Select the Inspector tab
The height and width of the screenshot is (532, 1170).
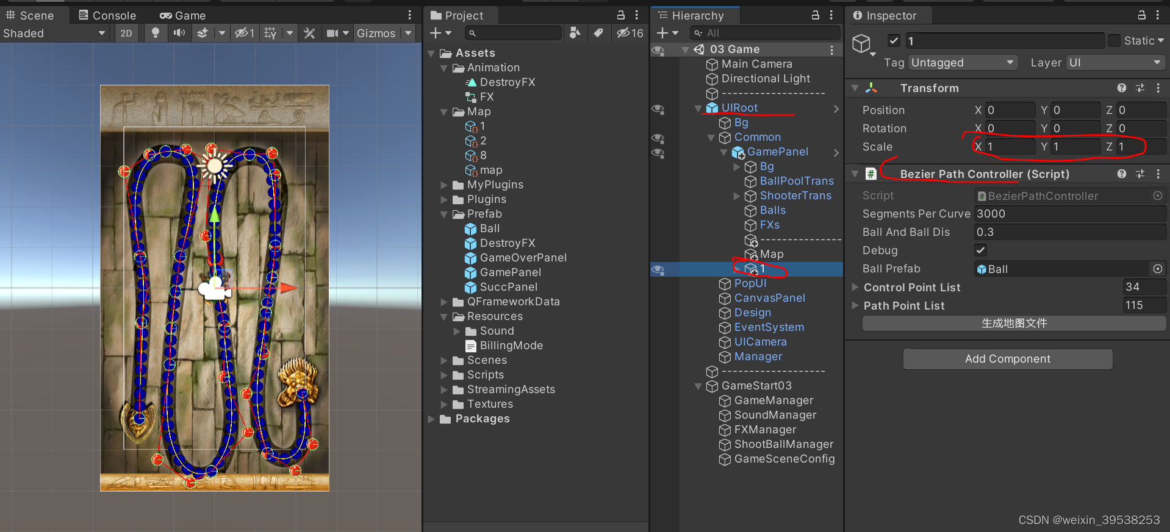pos(885,15)
